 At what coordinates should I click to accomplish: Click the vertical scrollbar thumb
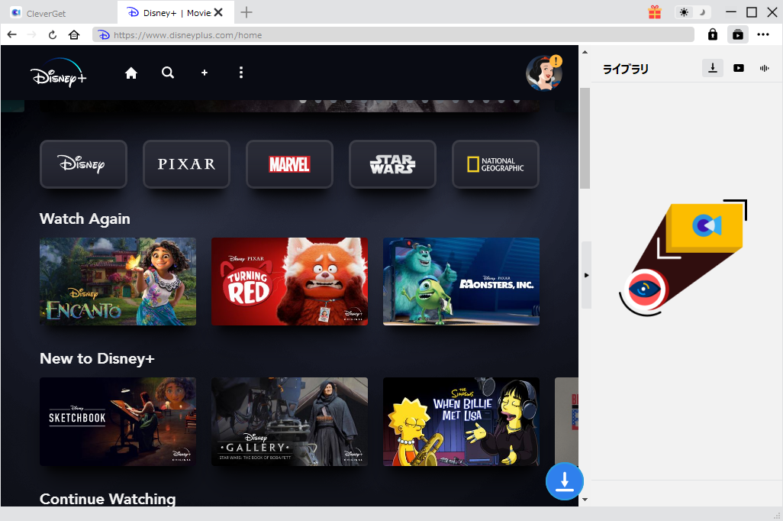[x=585, y=138]
